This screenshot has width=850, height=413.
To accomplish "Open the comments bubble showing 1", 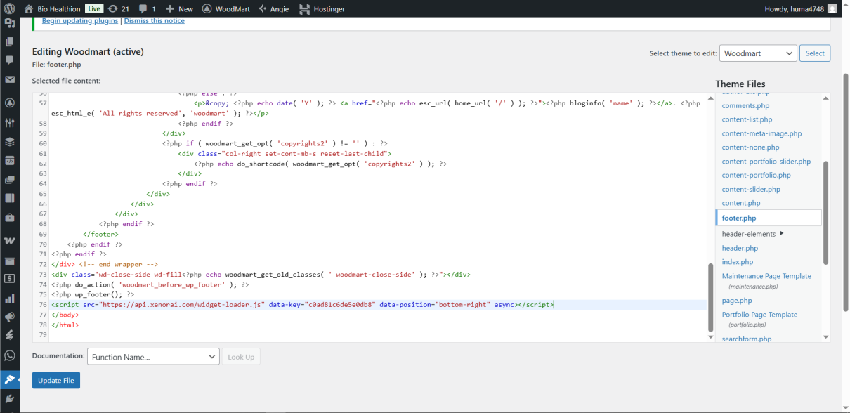I will click(148, 8).
